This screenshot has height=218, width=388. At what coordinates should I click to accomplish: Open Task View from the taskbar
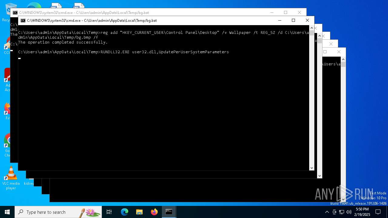tap(109, 212)
